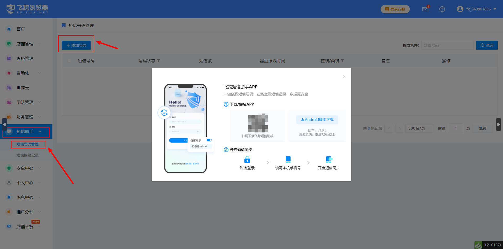Viewport: 503px width, 249px height.
Task: Select 电商云 in the sidebar
Action: pos(23,88)
